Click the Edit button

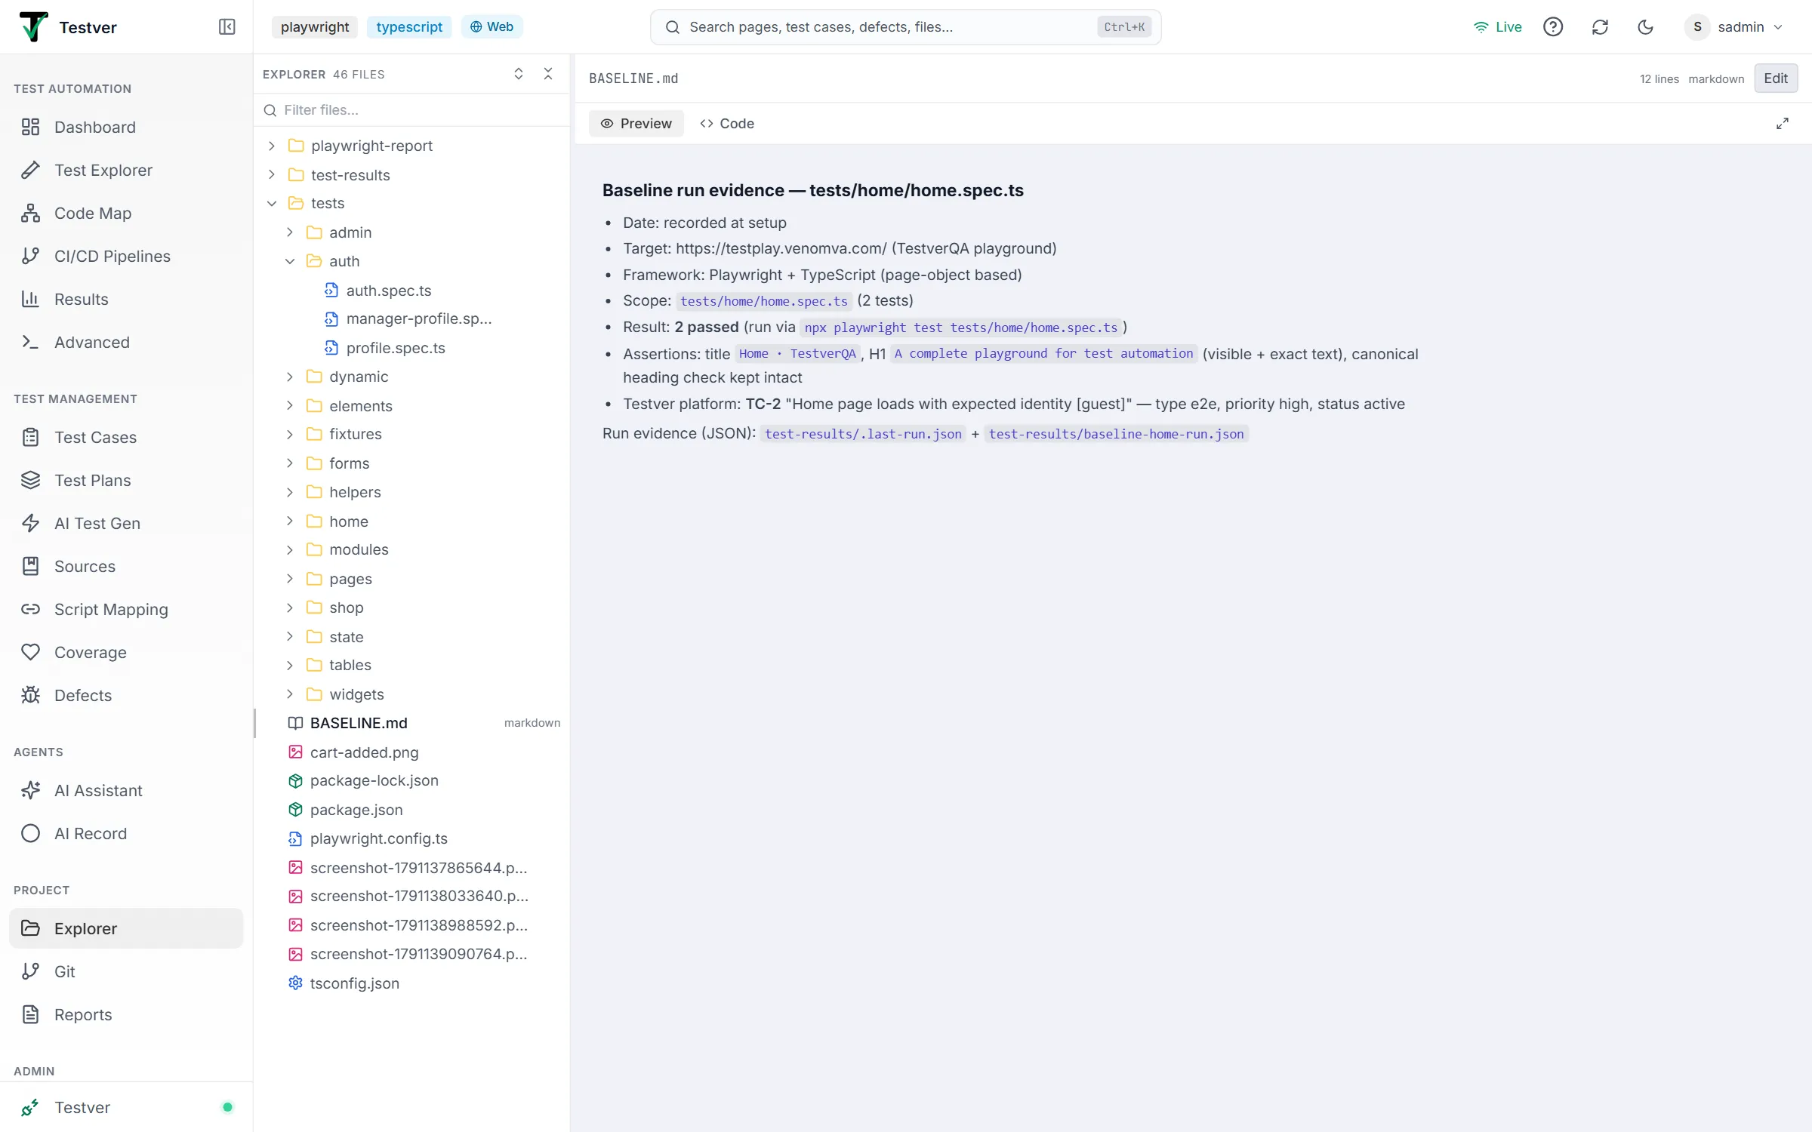[1776, 78]
